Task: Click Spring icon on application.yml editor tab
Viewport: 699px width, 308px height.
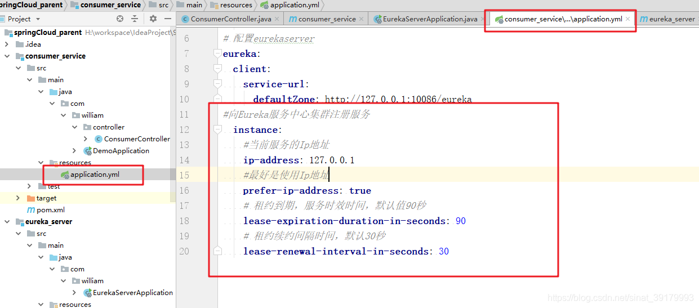Action: click(x=499, y=19)
